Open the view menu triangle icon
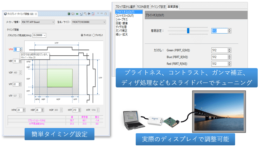The image size is (260, 147). [98, 14]
